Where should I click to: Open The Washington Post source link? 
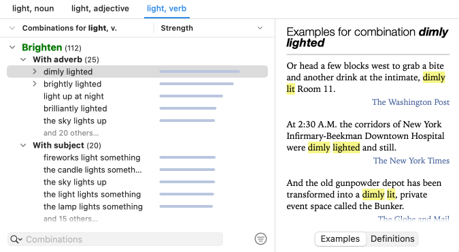point(411,102)
